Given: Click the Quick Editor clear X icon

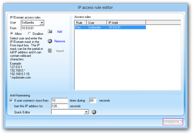Looking at the screenshot, I should pos(94,112).
